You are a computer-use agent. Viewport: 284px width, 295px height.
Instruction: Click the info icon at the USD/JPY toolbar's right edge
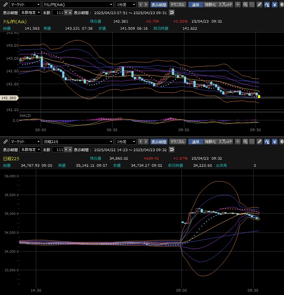[282, 5]
